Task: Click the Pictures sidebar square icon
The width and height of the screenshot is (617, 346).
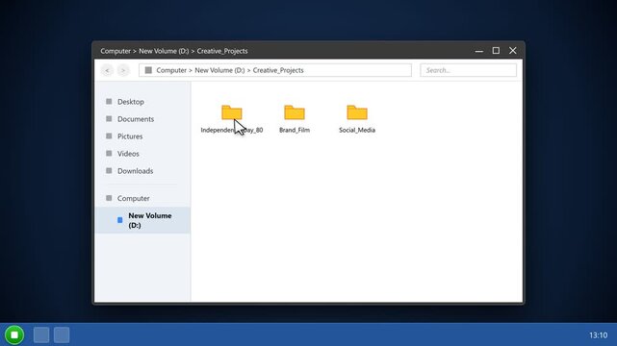Action: point(109,136)
